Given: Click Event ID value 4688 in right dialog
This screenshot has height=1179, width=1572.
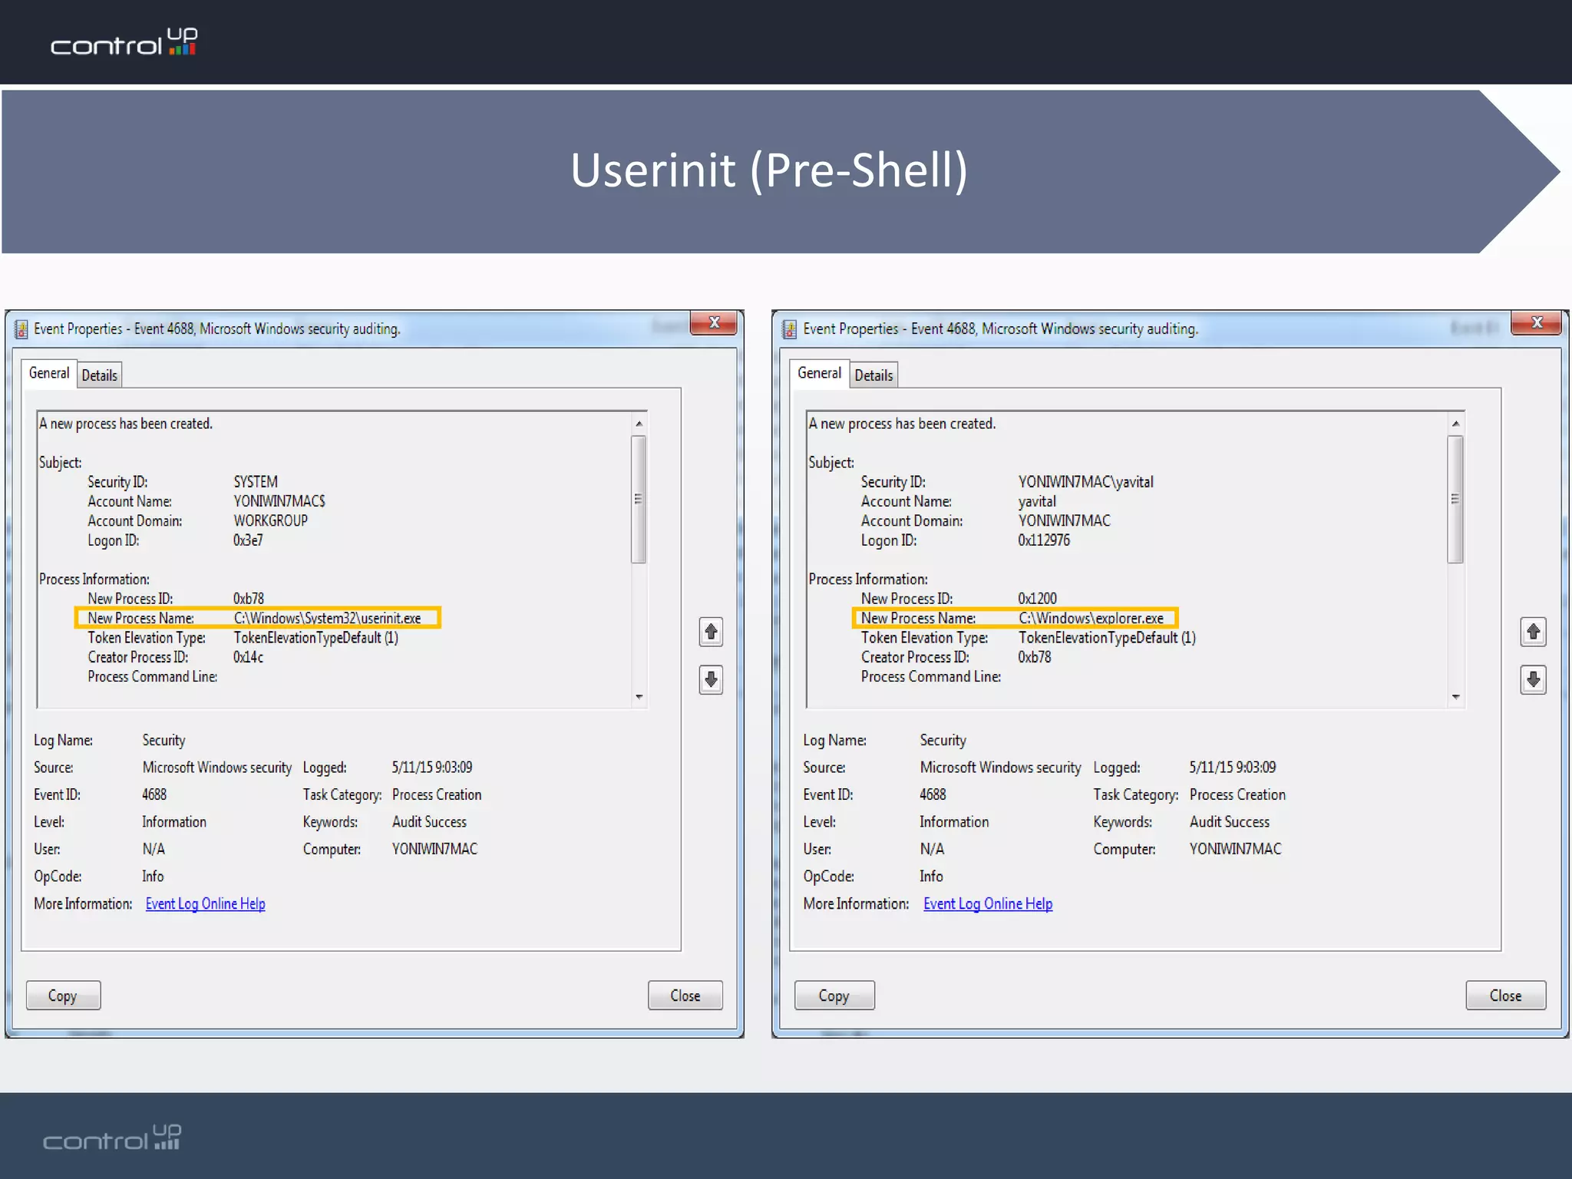Looking at the screenshot, I should 933,795.
